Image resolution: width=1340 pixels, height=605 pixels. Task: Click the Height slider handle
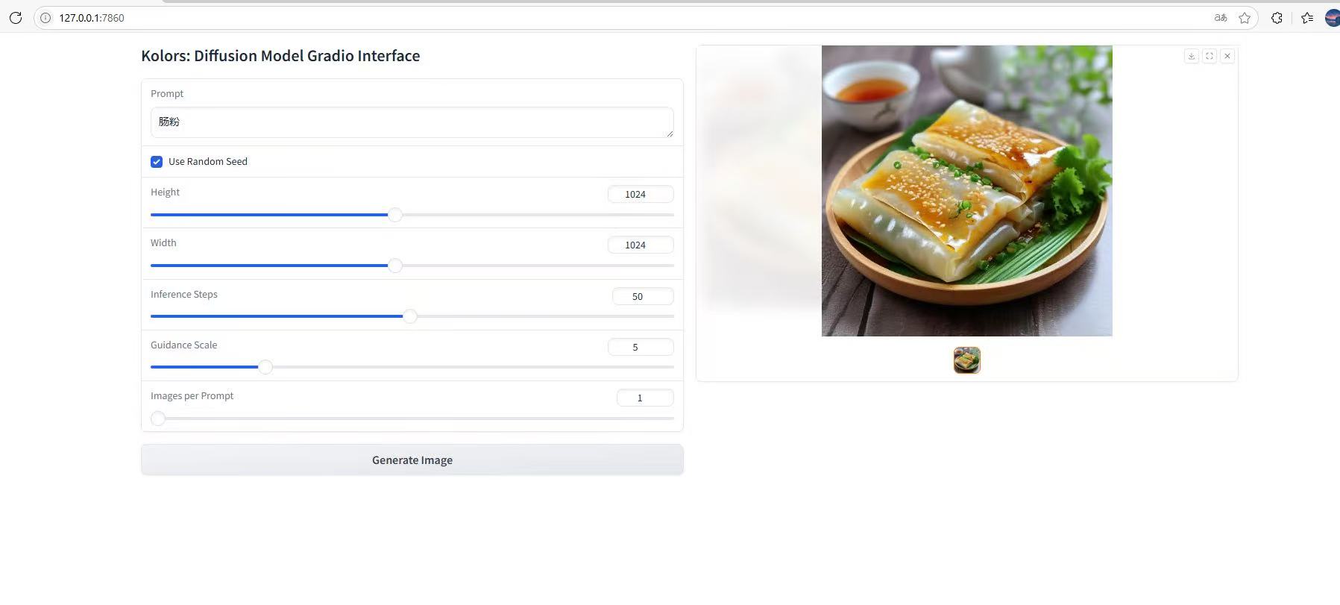coord(395,215)
